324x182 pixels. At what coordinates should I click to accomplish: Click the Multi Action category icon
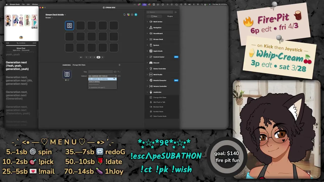(x=151, y=22)
